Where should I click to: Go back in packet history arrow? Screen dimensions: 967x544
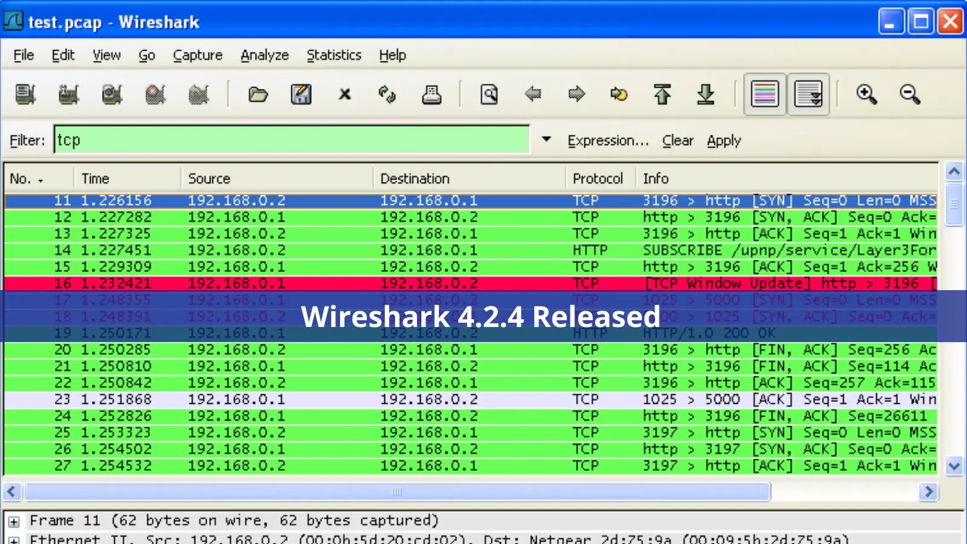tap(533, 94)
